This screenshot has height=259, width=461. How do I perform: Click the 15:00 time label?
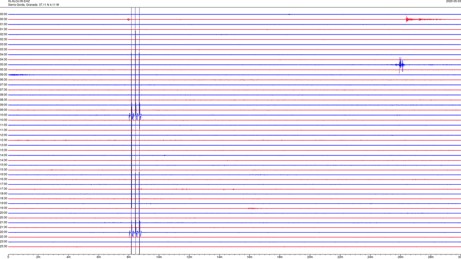click(3, 165)
